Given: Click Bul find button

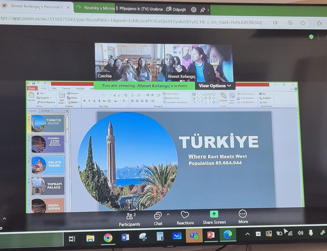Looking at the screenshot, I should (x=262, y=94).
